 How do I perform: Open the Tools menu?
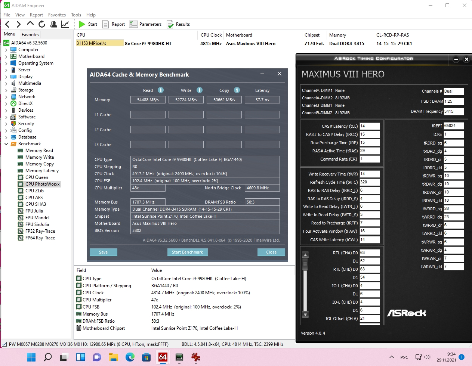[x=76, y=15]
